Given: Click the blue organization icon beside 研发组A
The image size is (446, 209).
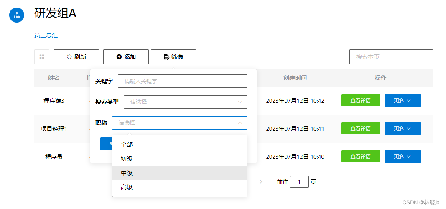Looking at the screenshot, I should point(17,15).
